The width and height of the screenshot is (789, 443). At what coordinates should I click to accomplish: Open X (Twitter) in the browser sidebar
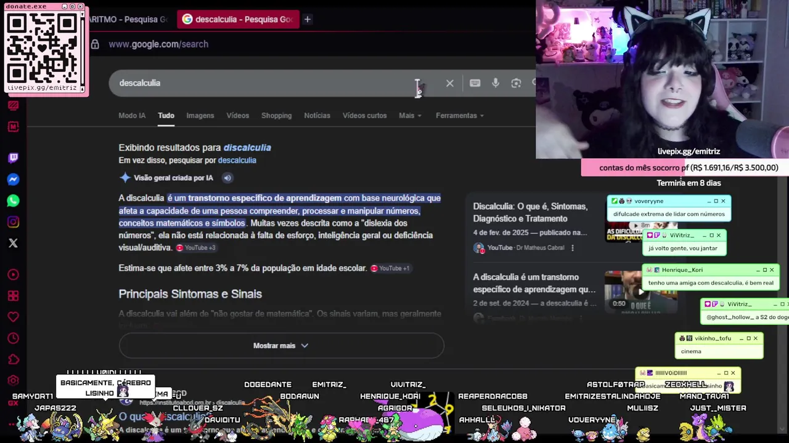click(x=13, y=243)
